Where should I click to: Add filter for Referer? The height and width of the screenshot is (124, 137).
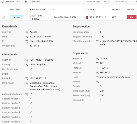click(x=97, y=82)
